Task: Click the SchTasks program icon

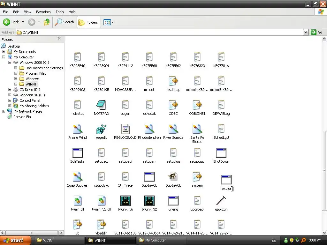Action: pyautogui.click(x=77, y=153)
